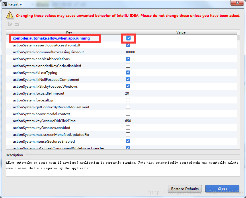Click the Restore Defaults button
This screenshot has height=198, width=246.
tap(185, 189)
